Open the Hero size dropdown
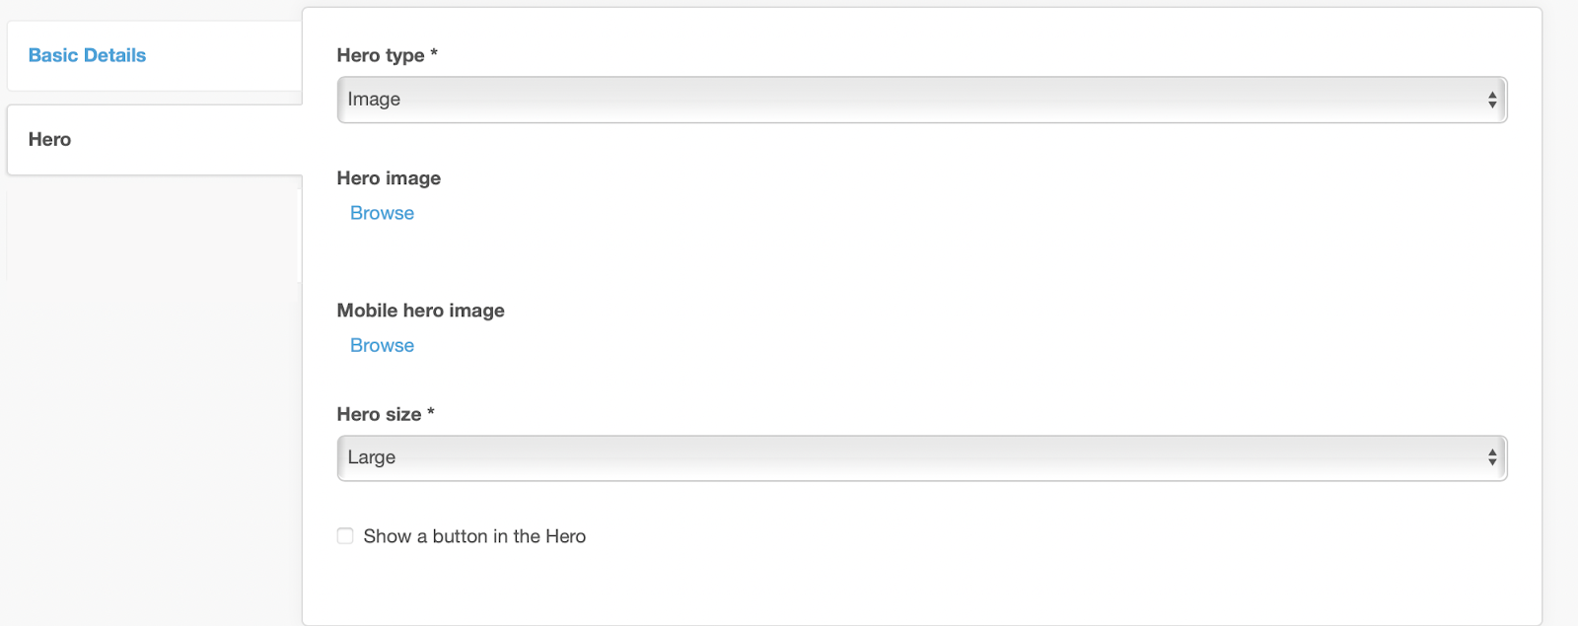 [x=921, y=457]
